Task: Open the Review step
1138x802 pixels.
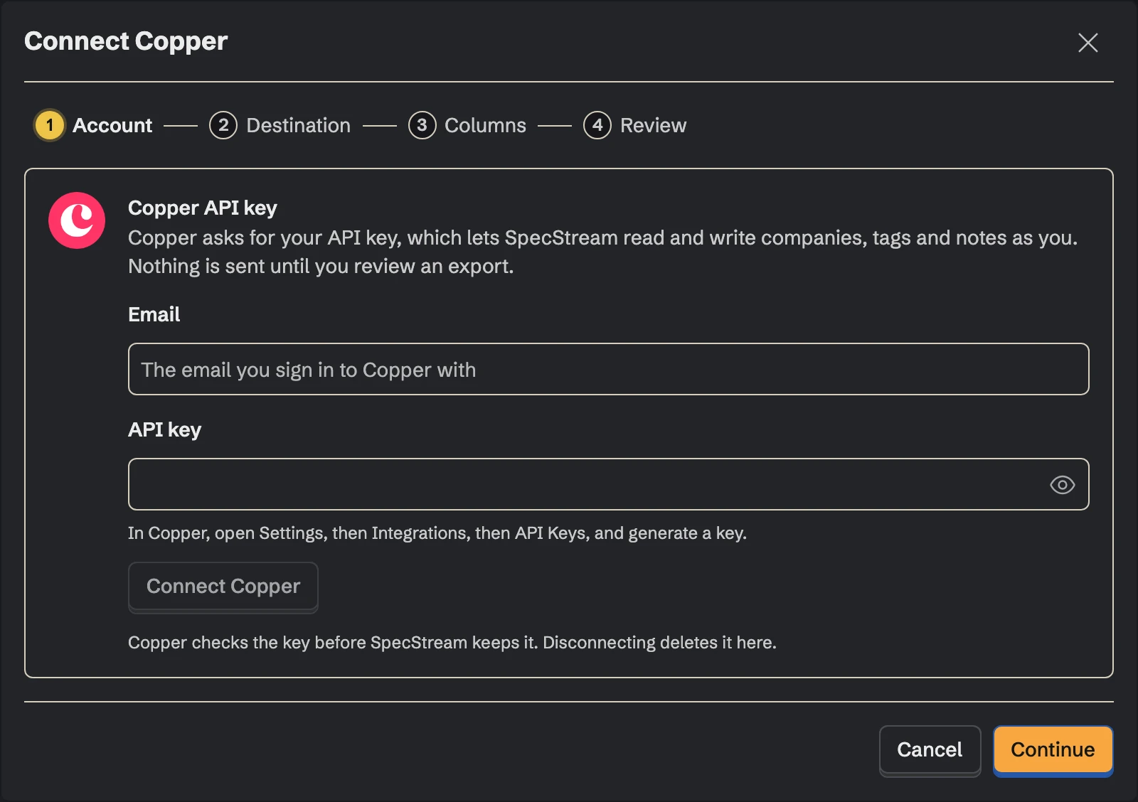Action: [635, 125]
